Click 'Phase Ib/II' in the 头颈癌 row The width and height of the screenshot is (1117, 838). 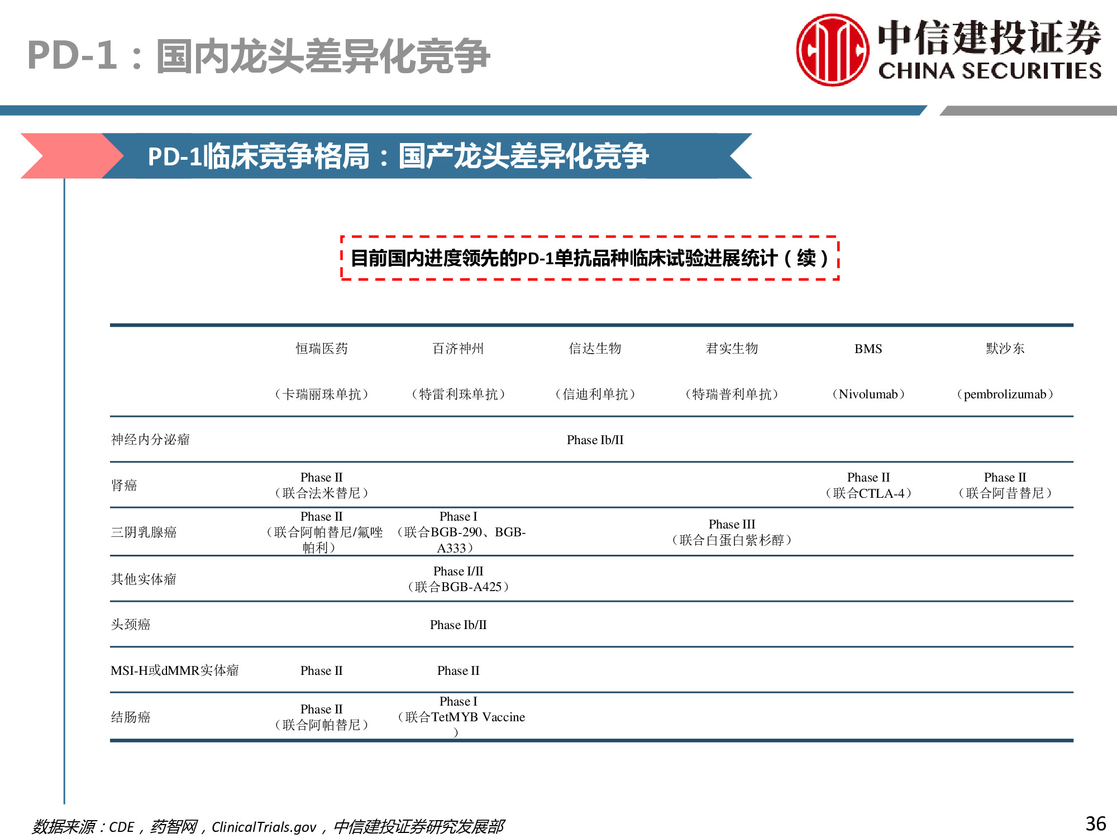point(459,625)
